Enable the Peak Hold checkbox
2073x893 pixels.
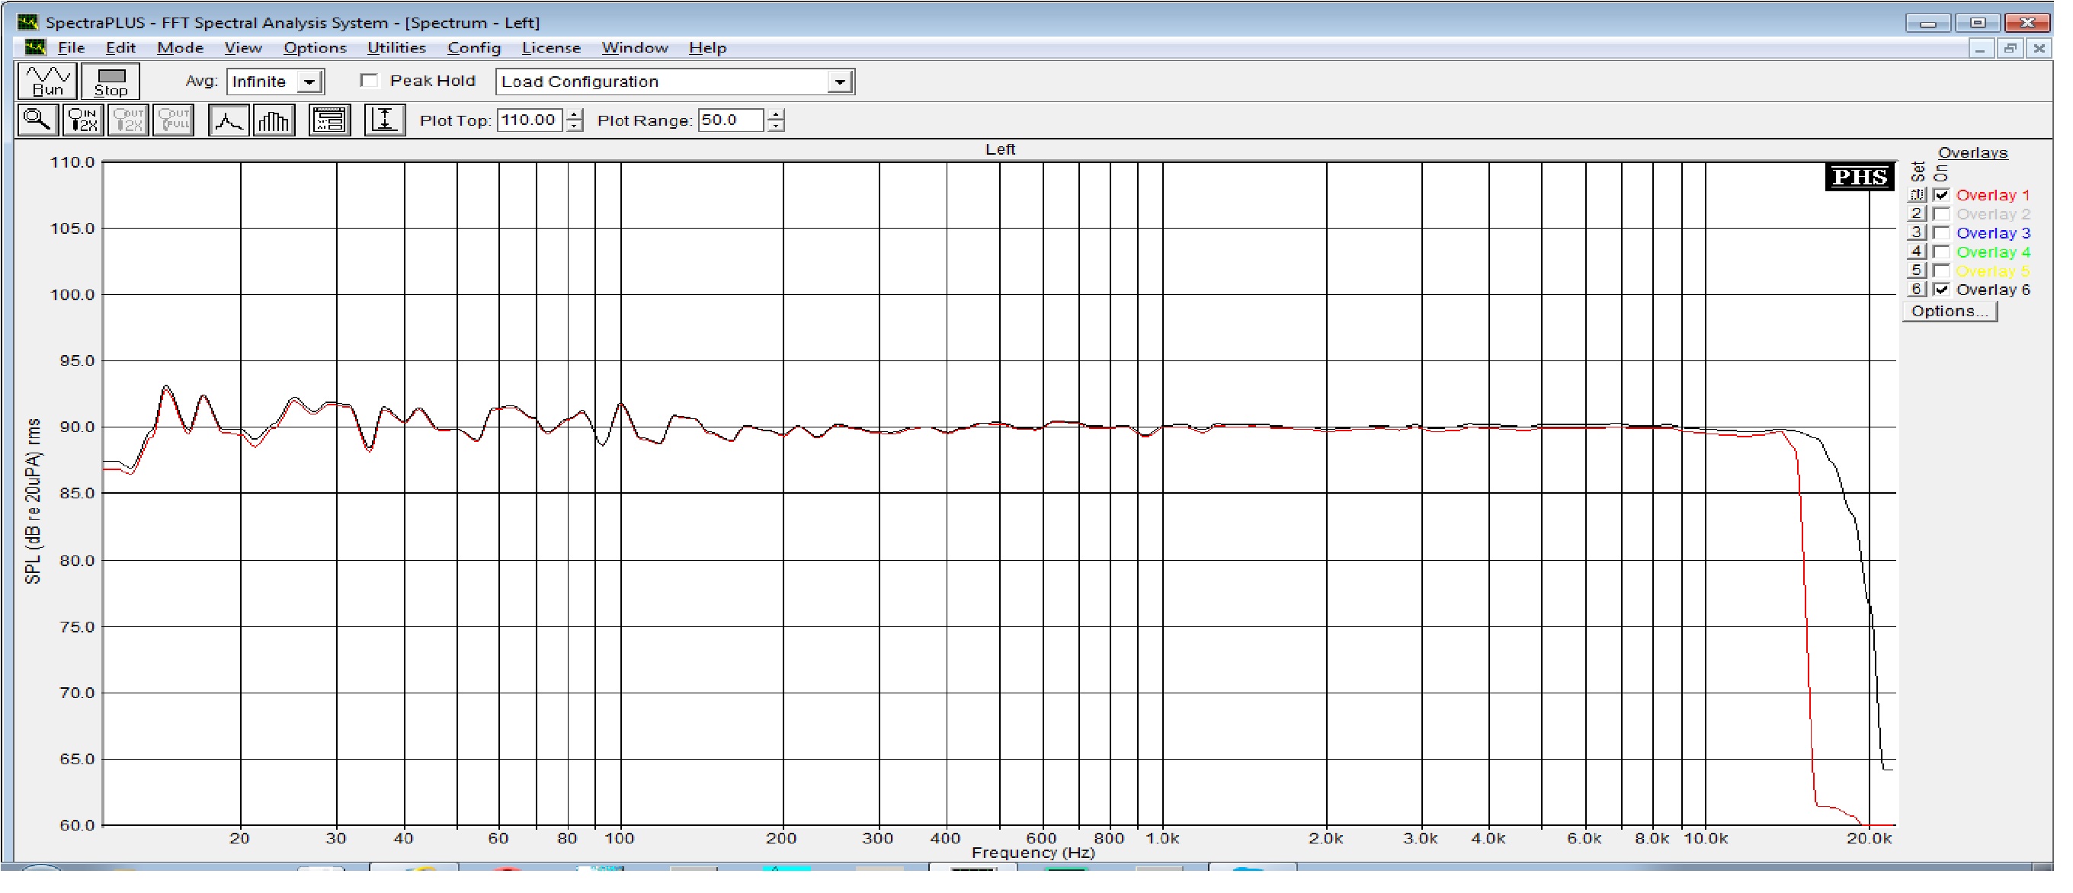[370, 81]
